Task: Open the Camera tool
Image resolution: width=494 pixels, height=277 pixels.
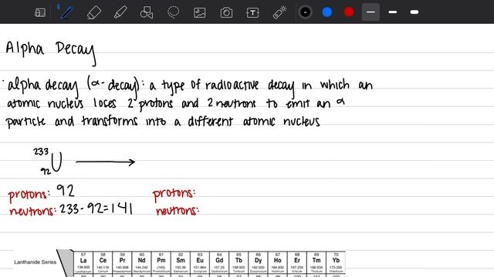Action: 226,12
